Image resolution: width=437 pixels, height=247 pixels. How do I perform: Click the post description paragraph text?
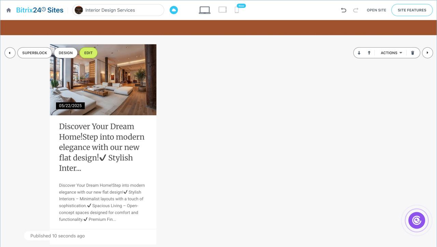[102, 202]
